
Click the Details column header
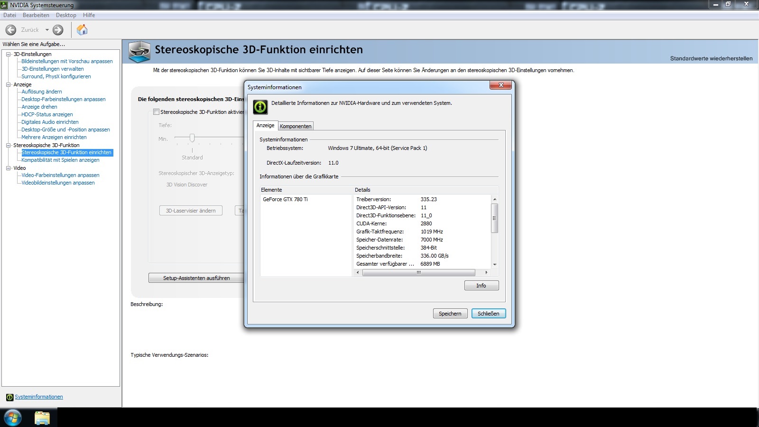[x=426, y=190]
